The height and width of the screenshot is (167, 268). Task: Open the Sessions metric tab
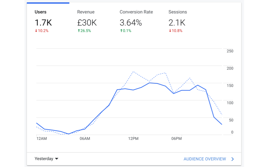coord(178,12)
